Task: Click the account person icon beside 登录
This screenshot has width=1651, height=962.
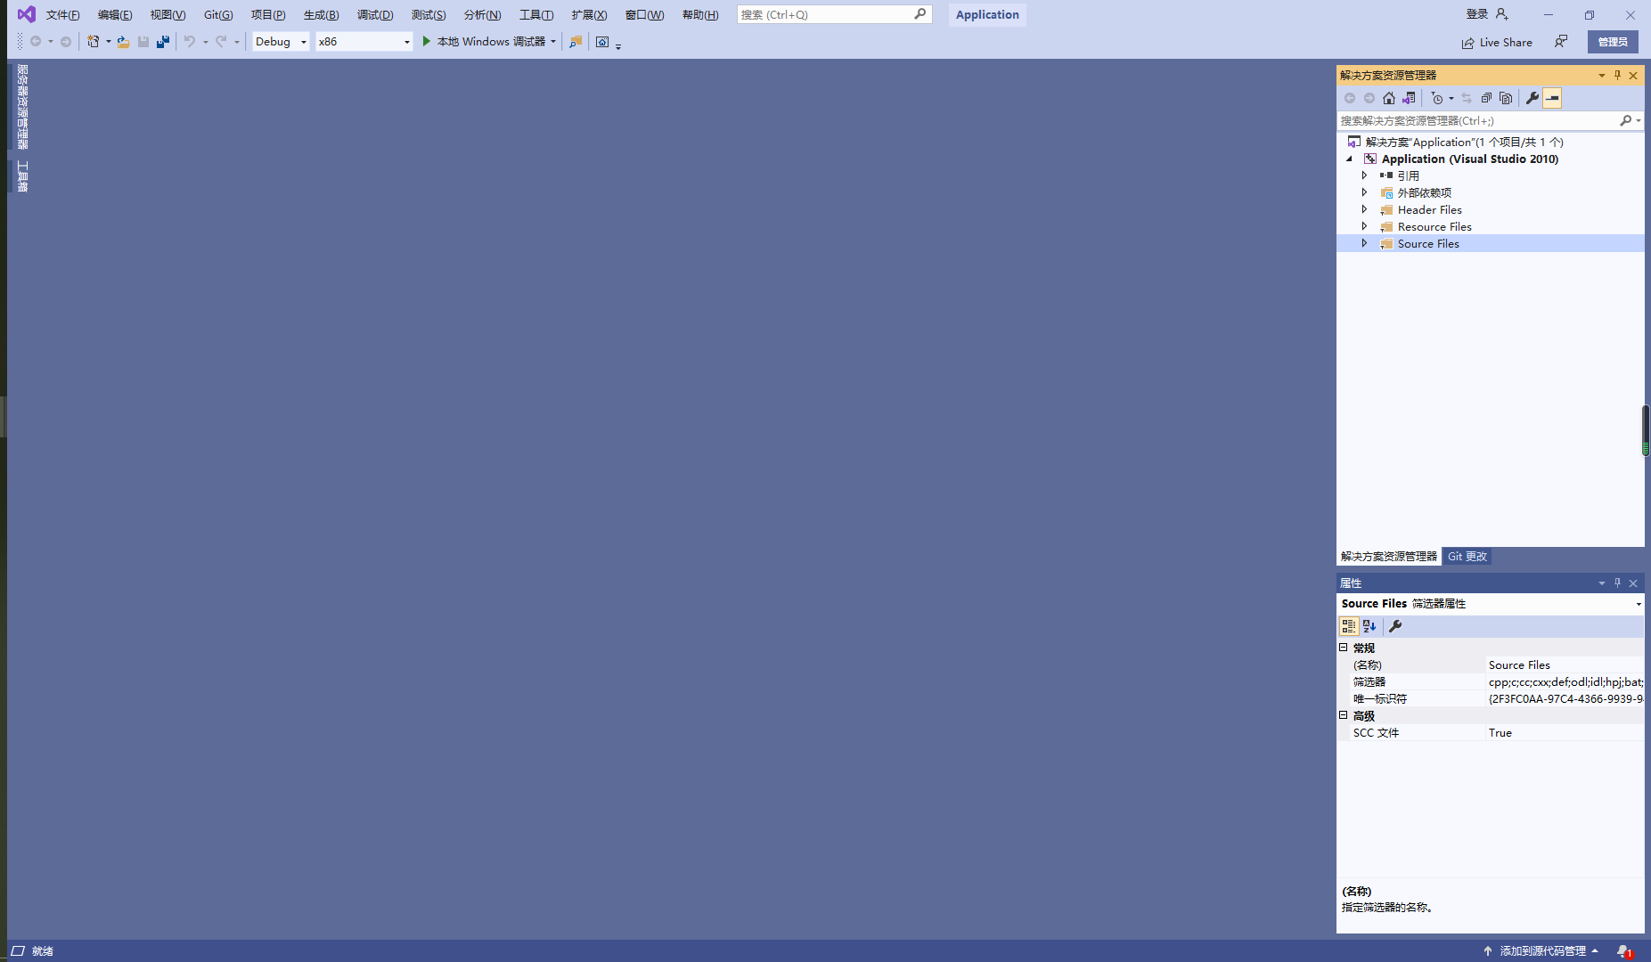Action: pyautogui.click(x=1502, y=14)
